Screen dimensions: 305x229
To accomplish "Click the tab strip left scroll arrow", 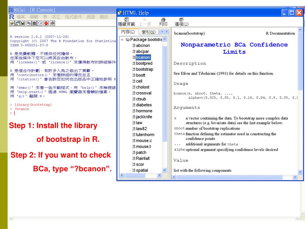I will coord(162,32).
